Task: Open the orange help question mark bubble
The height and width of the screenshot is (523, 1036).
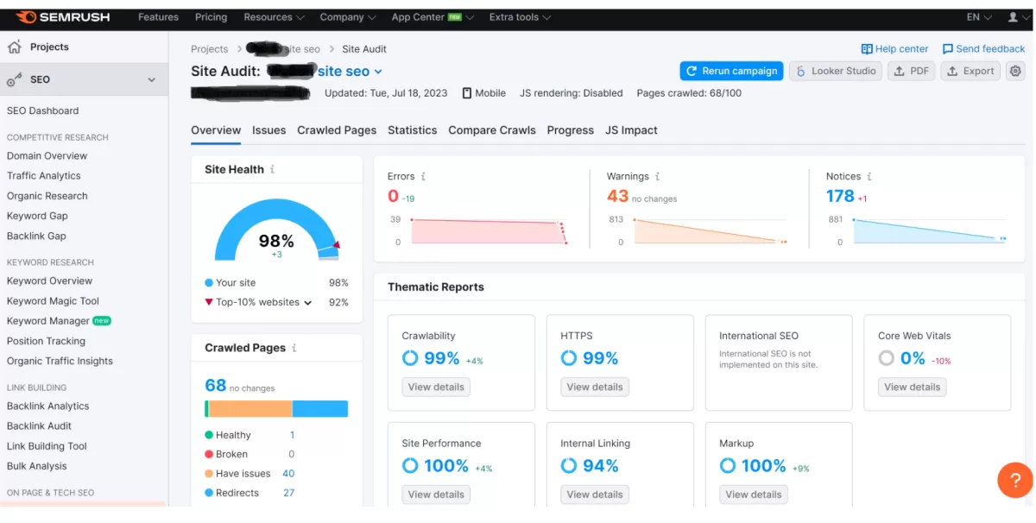Action: point(1014,480)
